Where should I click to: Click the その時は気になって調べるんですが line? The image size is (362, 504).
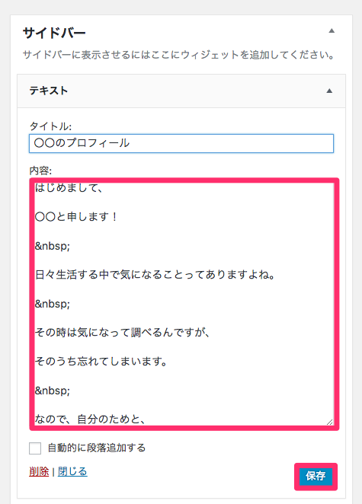tap(122, 333)
